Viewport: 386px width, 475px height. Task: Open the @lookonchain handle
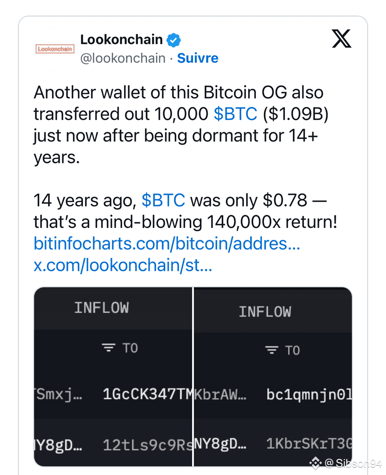[123, 58]
